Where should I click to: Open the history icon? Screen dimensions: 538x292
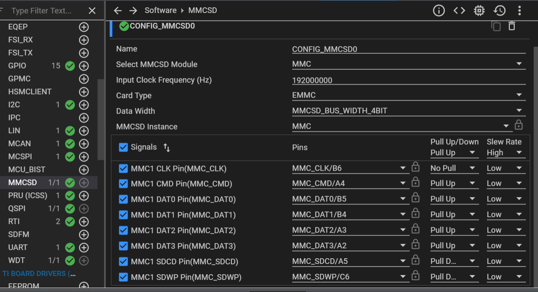(499, 10)
